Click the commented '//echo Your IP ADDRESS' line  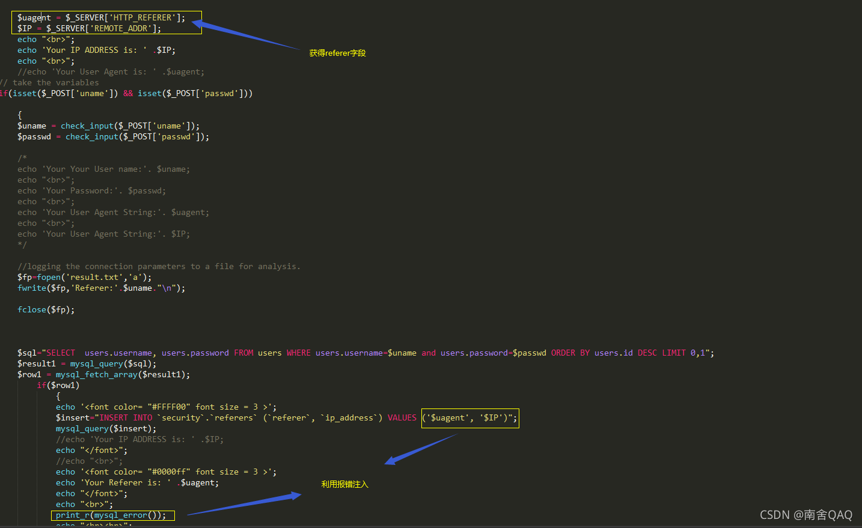point(139,439)
